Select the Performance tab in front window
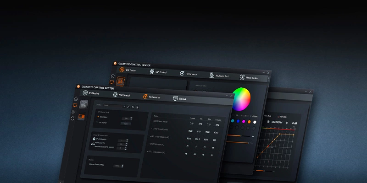Screen dimensions: 367x183 pyautogui.click(x=152, y=97)
